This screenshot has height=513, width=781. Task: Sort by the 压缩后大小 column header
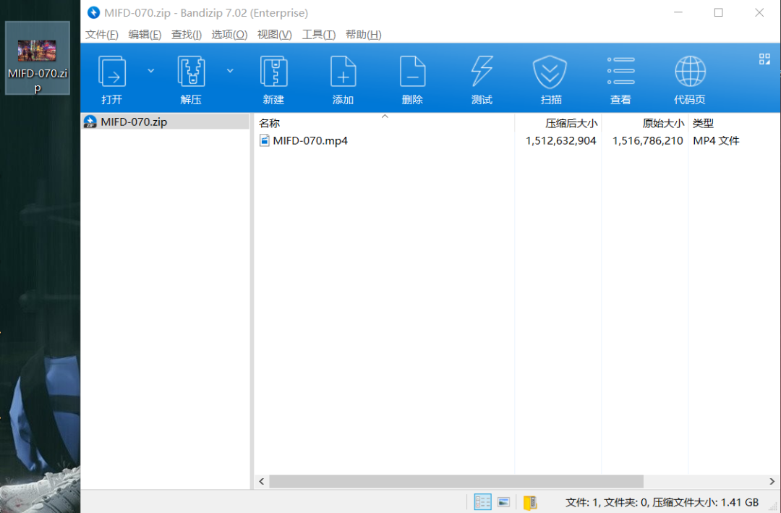tap(558, 123)
